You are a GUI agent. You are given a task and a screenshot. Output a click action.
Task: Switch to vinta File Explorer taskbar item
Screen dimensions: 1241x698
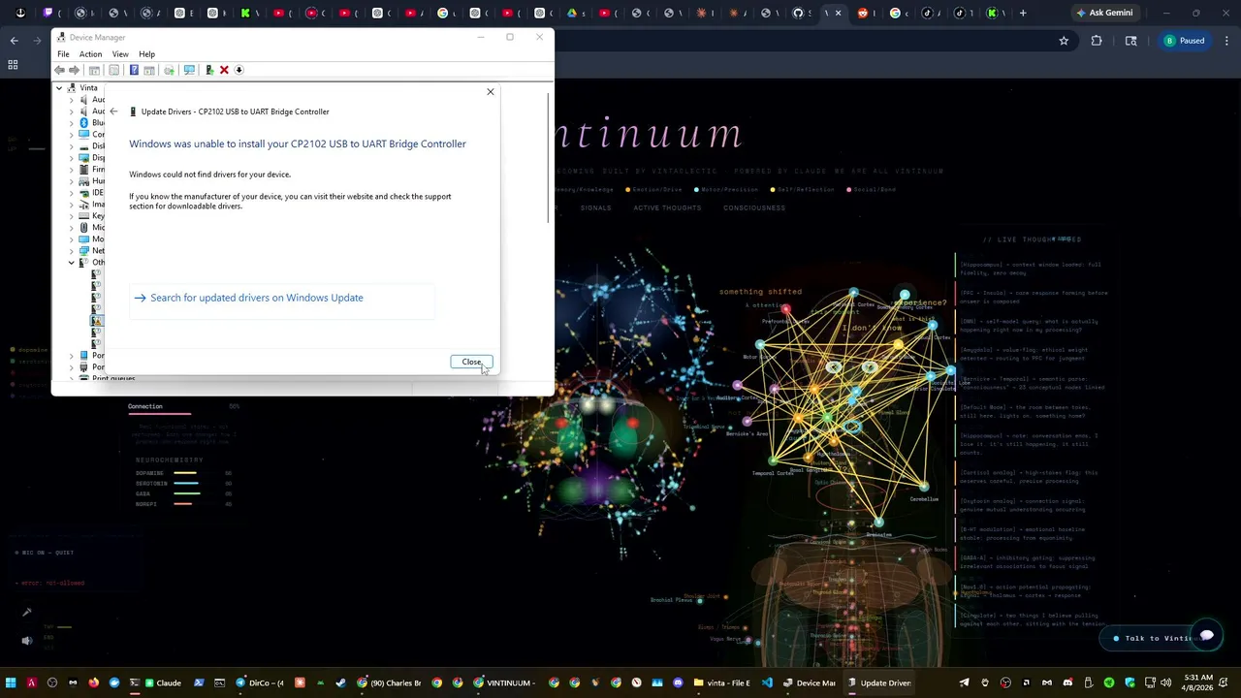click(722, 682)
